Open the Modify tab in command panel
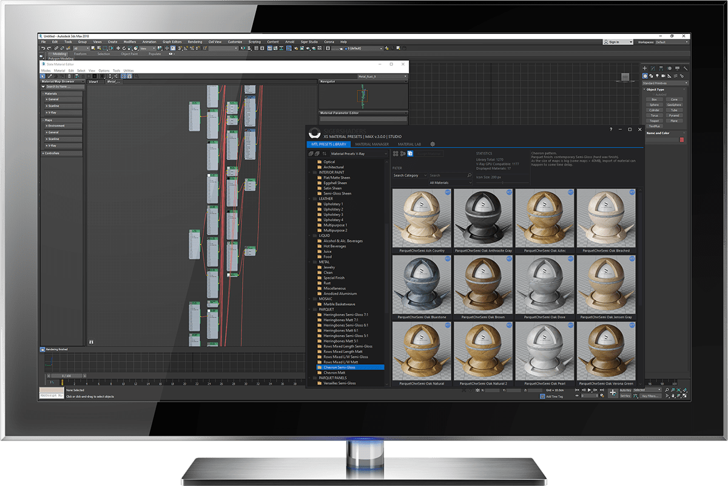Screen dimensions: 728x486 653,68
